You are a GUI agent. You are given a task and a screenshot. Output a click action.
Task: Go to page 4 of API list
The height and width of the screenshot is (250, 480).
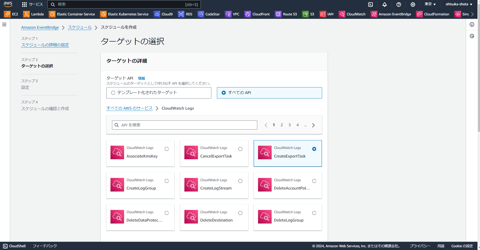(298, 125)
